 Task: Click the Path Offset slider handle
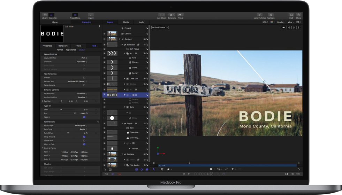(68, 133)
